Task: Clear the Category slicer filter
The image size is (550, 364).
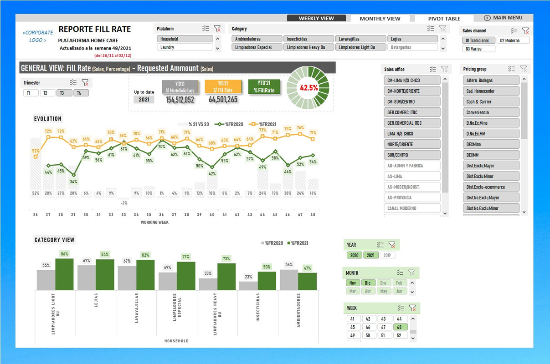Action: tap(442, 28)
